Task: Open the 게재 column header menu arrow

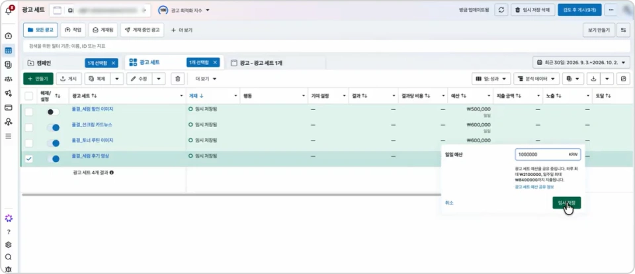Action: point(235,96)
